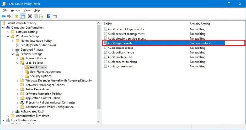Select the Audit logon events row
Screen dimensions: 246x130
point(164,43)
